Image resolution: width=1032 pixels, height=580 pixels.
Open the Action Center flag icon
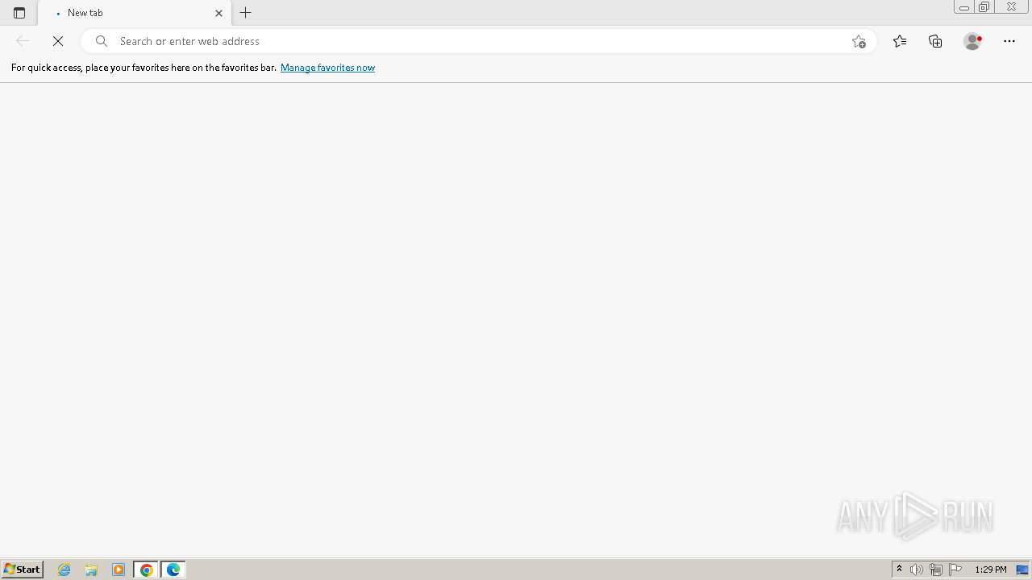pyautogui.click(x=955, y=570)
